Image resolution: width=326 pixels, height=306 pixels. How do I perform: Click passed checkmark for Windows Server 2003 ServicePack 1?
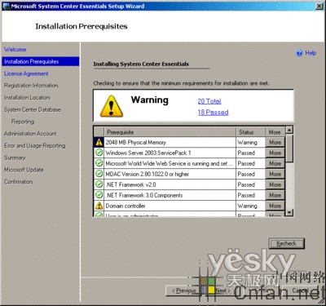click(99, 153)
